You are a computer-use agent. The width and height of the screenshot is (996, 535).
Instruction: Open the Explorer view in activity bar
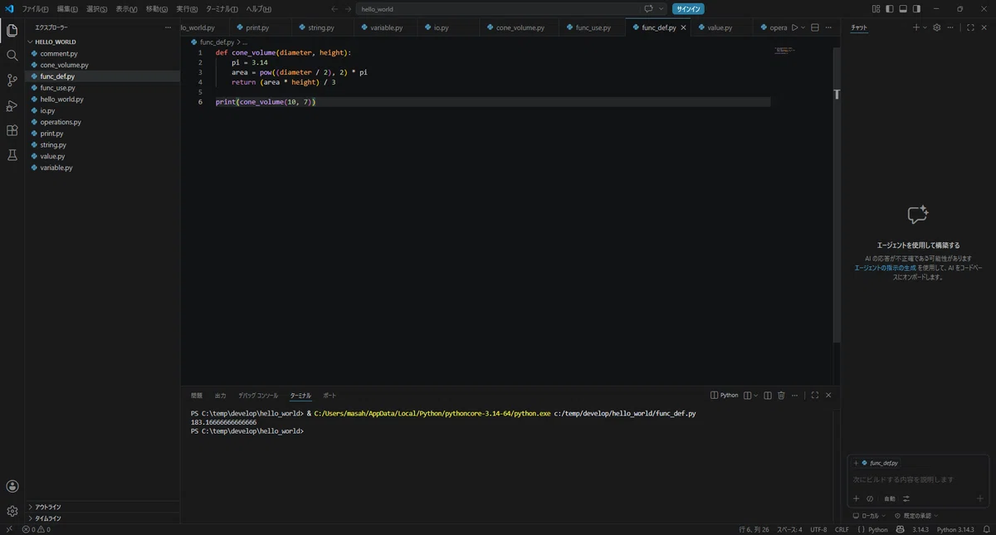(12, 31)
